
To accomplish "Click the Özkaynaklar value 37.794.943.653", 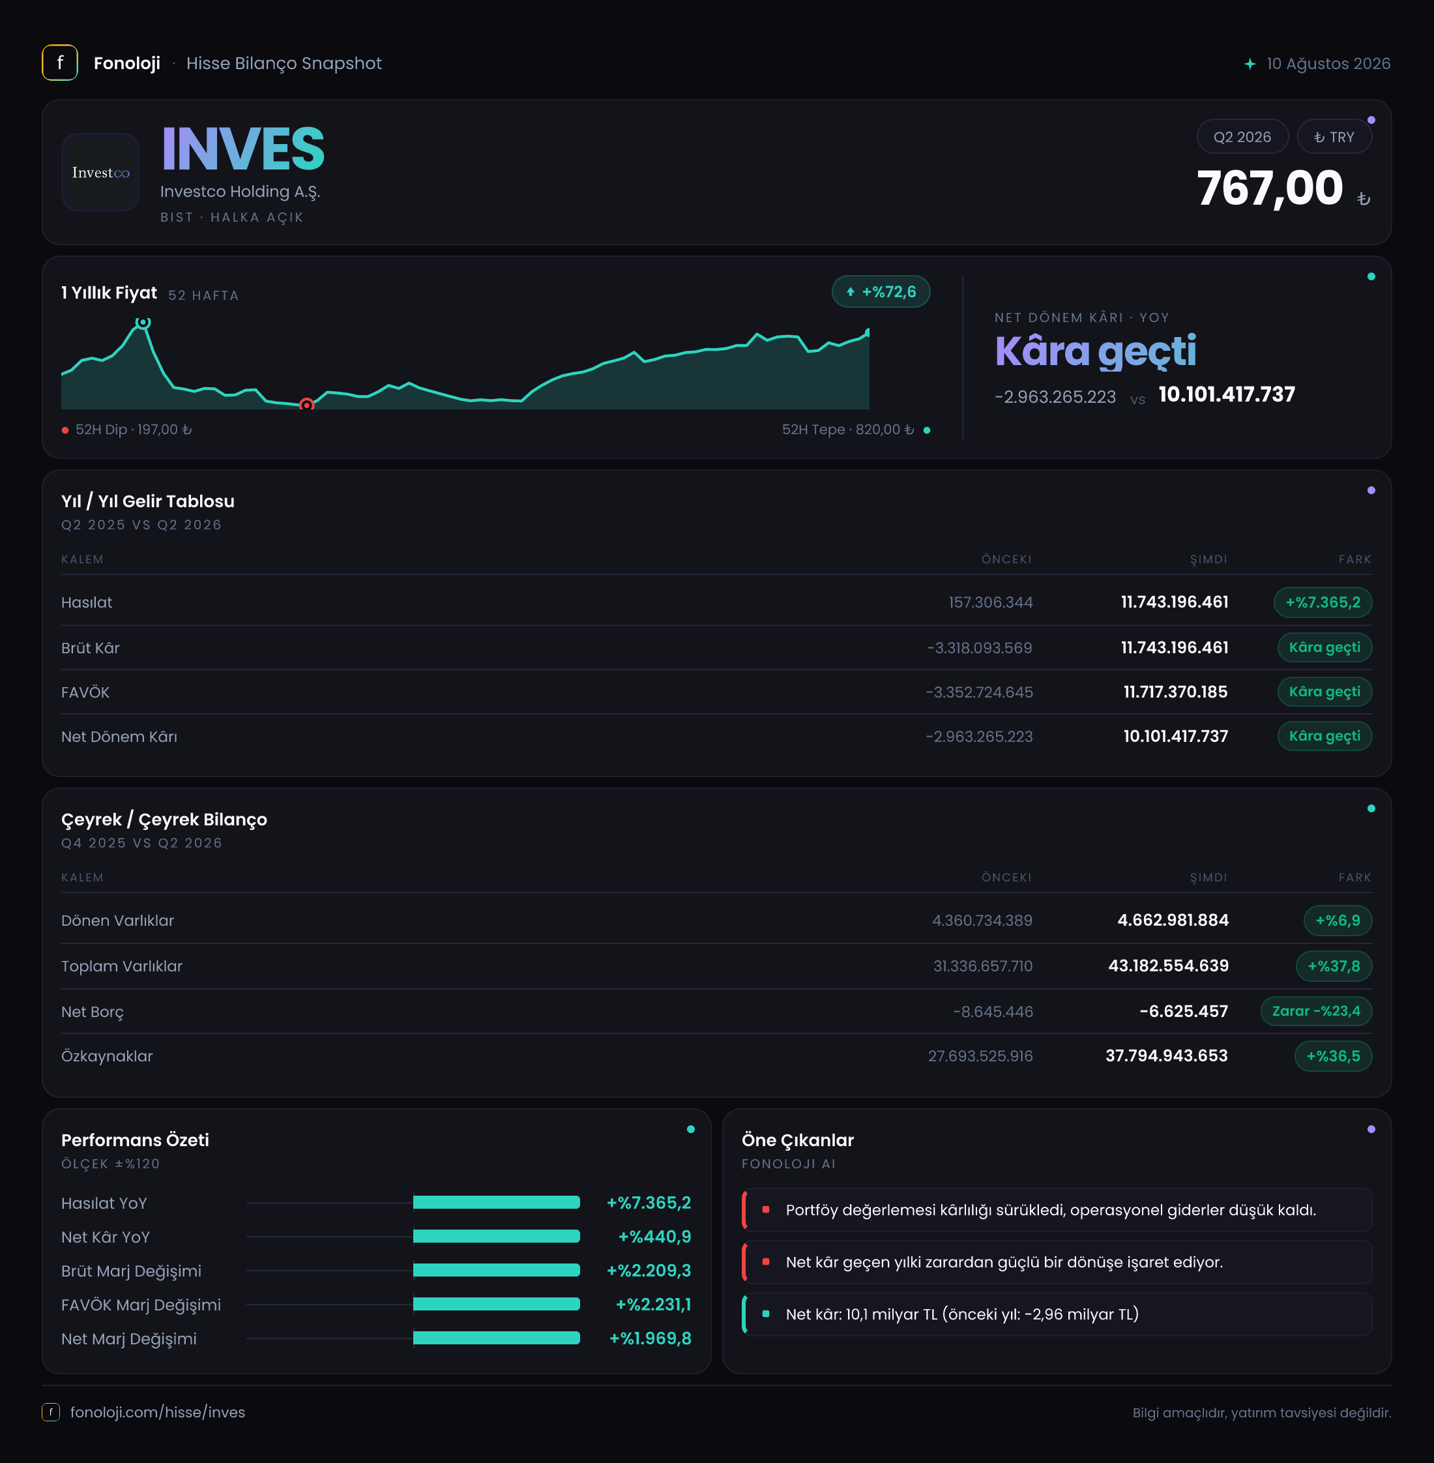I will point(1166,1056).
